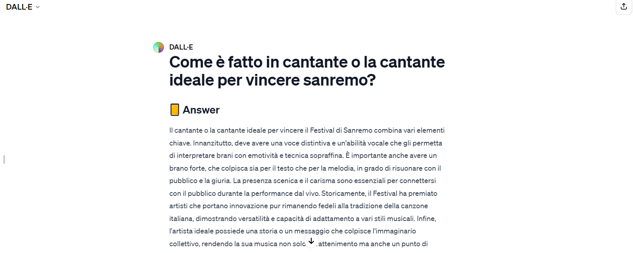Click the line starting "artisti che portano innovazione"
The width and height of the screenshot is (633, 253).
point(298,206)
